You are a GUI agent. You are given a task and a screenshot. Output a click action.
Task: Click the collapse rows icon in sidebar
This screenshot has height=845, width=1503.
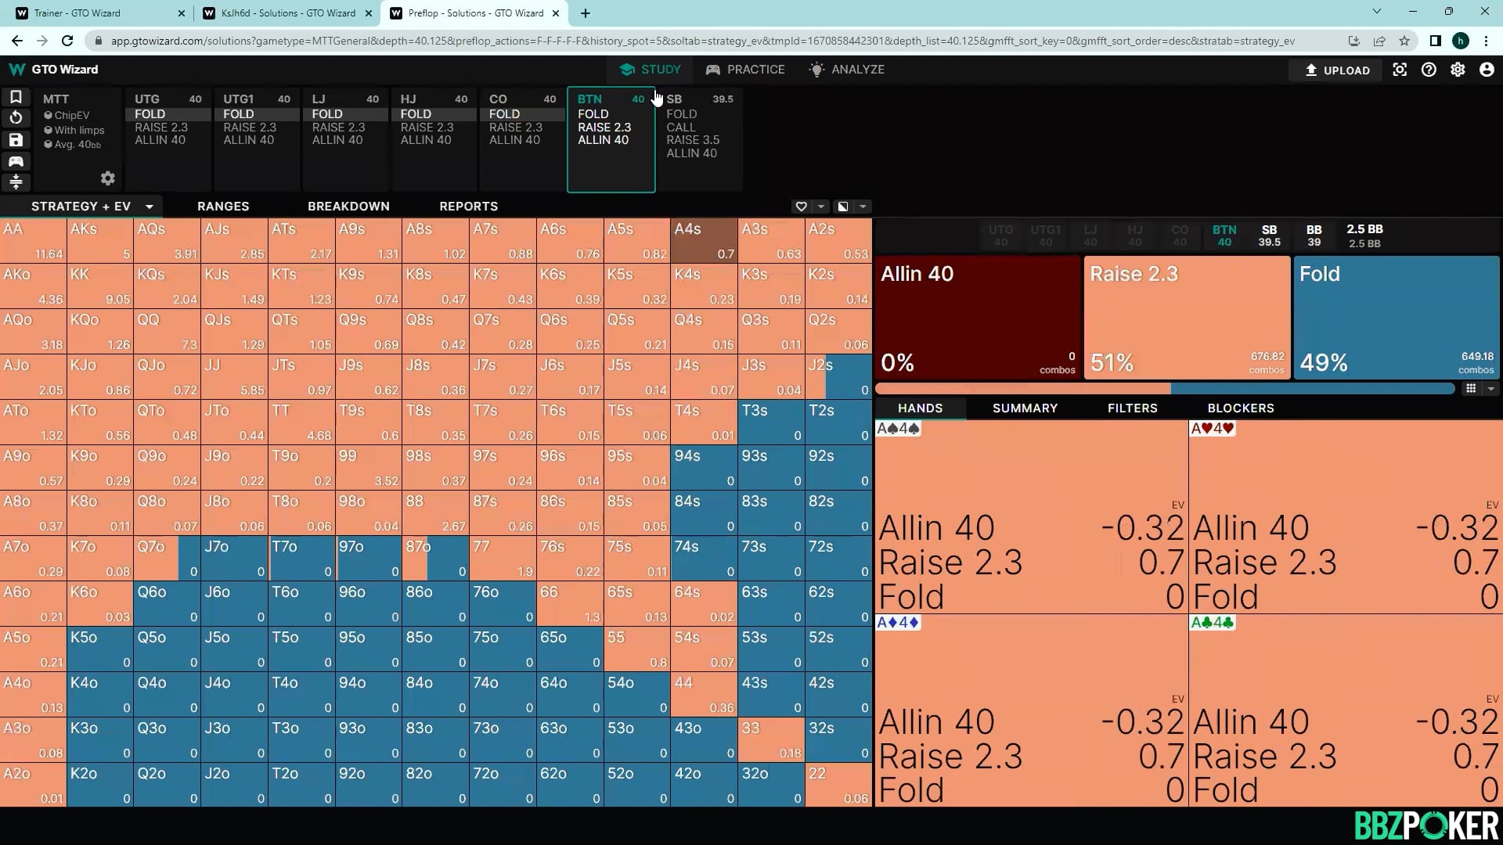(x=16, y=182)
